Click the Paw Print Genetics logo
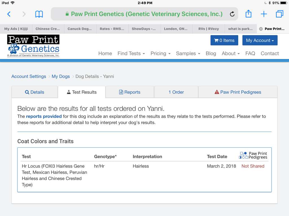 pos(33,46)
